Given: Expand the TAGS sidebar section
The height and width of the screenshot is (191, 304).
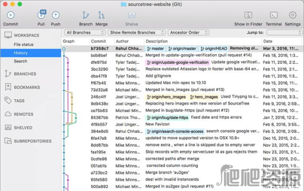Looking at the screenshot, I should pyautogui.click(x=19, y=101).
